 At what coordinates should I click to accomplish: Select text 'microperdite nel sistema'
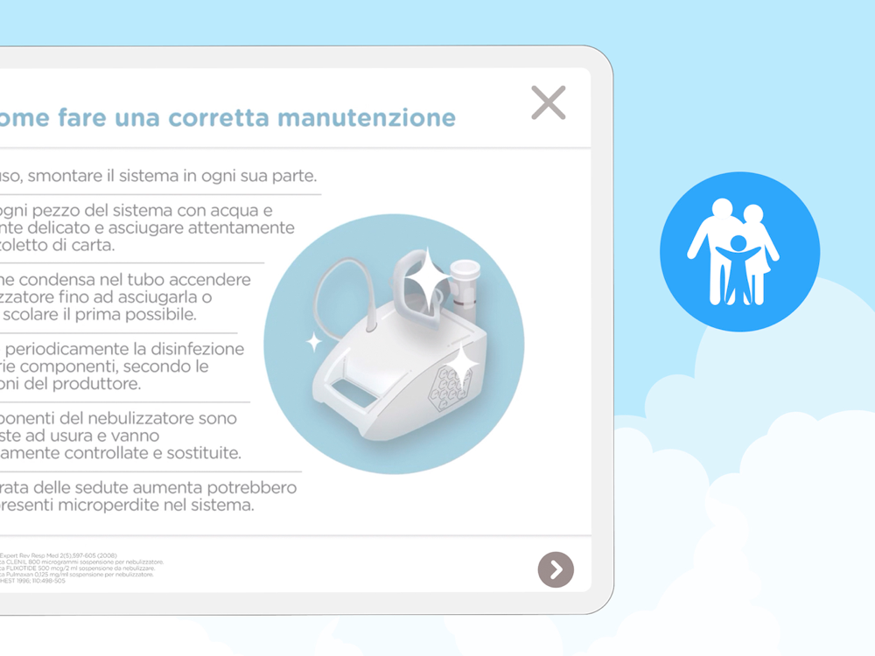coord(157,506)
